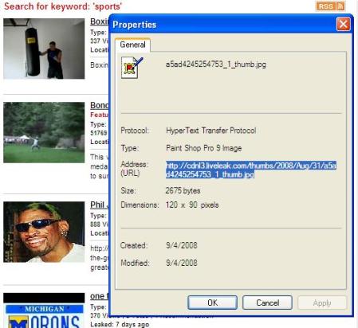358x328 pixels.
Task: Select the General tab
Action: tap(132, 45)
